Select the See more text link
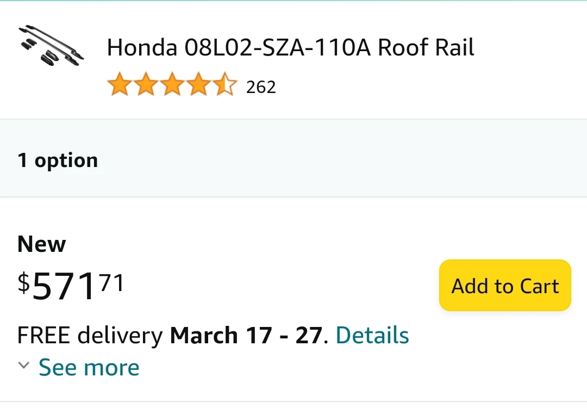Viewport: 587px width, 414px height. coord(88,367)
